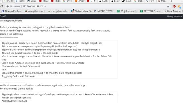Click 'files to archive - dist/trainSchedule.zip'

[x=21, y=66]
